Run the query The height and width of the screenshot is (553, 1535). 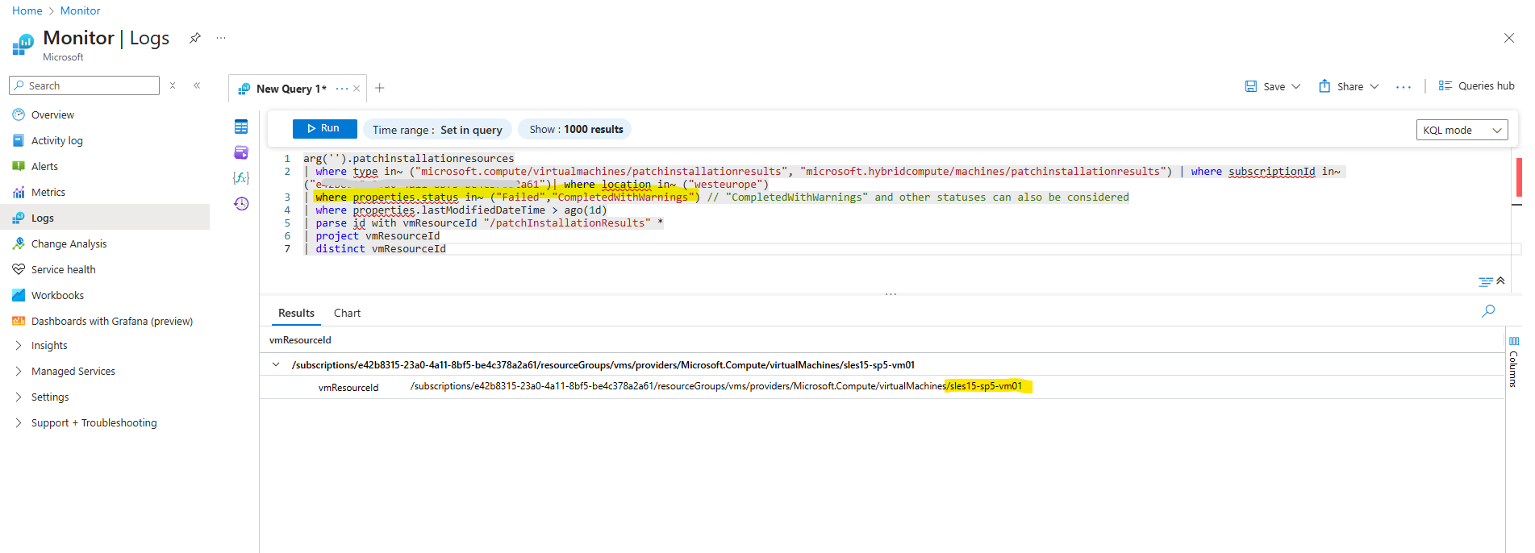tap(324, 129)
